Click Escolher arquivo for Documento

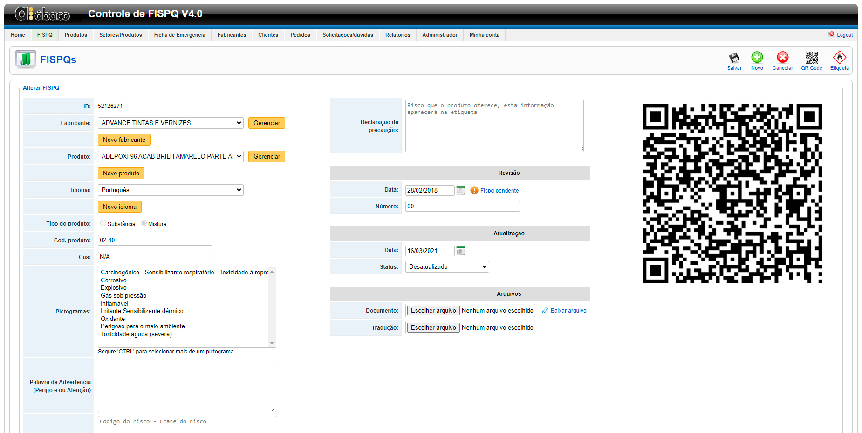433,310
